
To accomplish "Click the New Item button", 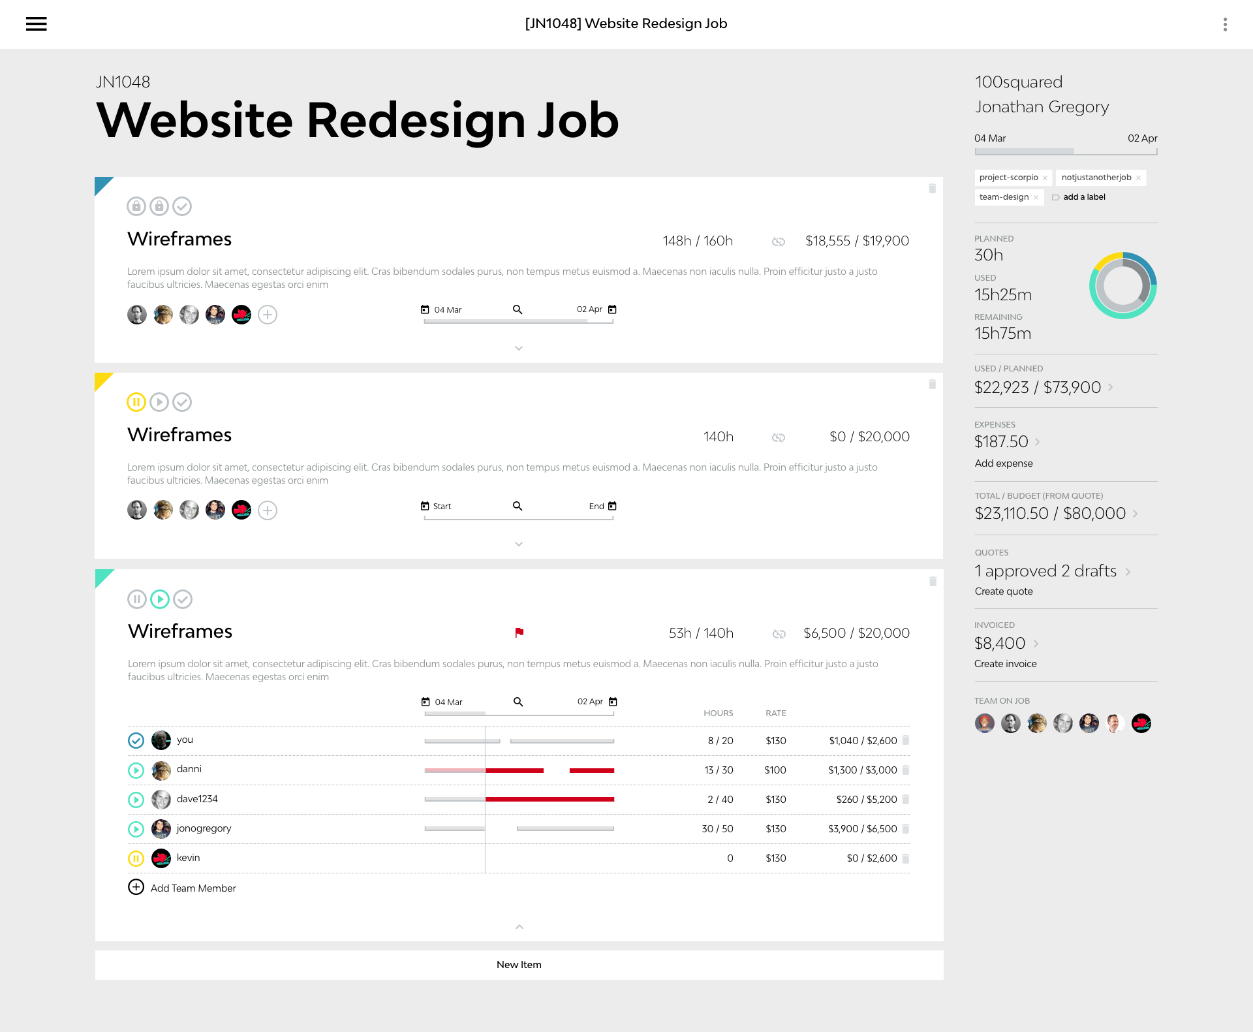I will coord(519,965).
